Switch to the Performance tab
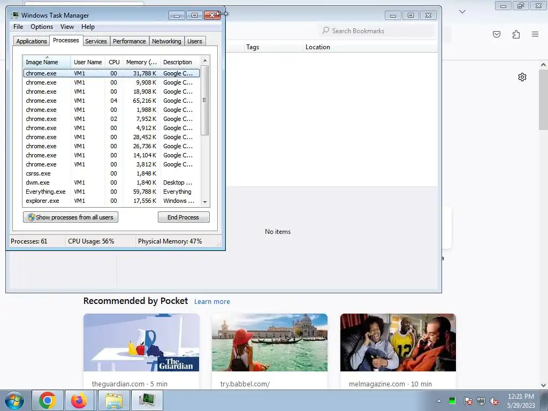This screenshot has height=411, width=548. 130,41
